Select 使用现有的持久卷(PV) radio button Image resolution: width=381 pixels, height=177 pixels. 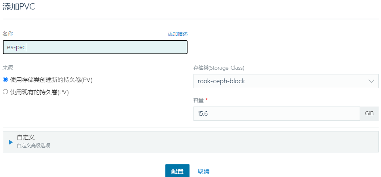point(5,92)
